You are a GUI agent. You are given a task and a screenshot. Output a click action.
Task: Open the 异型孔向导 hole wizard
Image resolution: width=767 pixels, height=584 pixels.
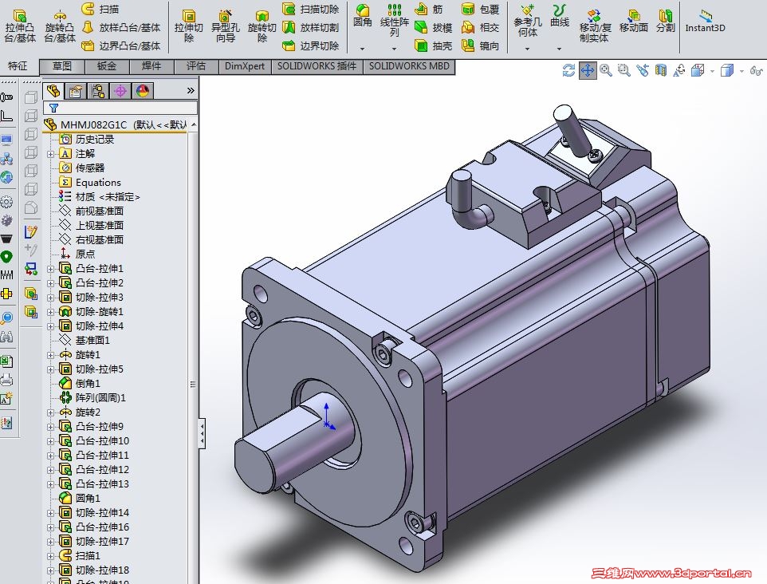pos(225,26)
